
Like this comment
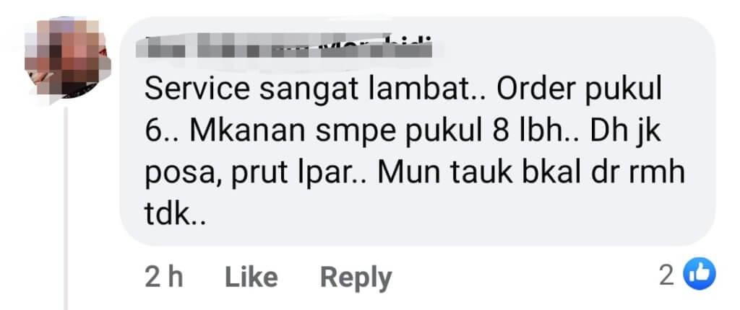tap(251, 277)
